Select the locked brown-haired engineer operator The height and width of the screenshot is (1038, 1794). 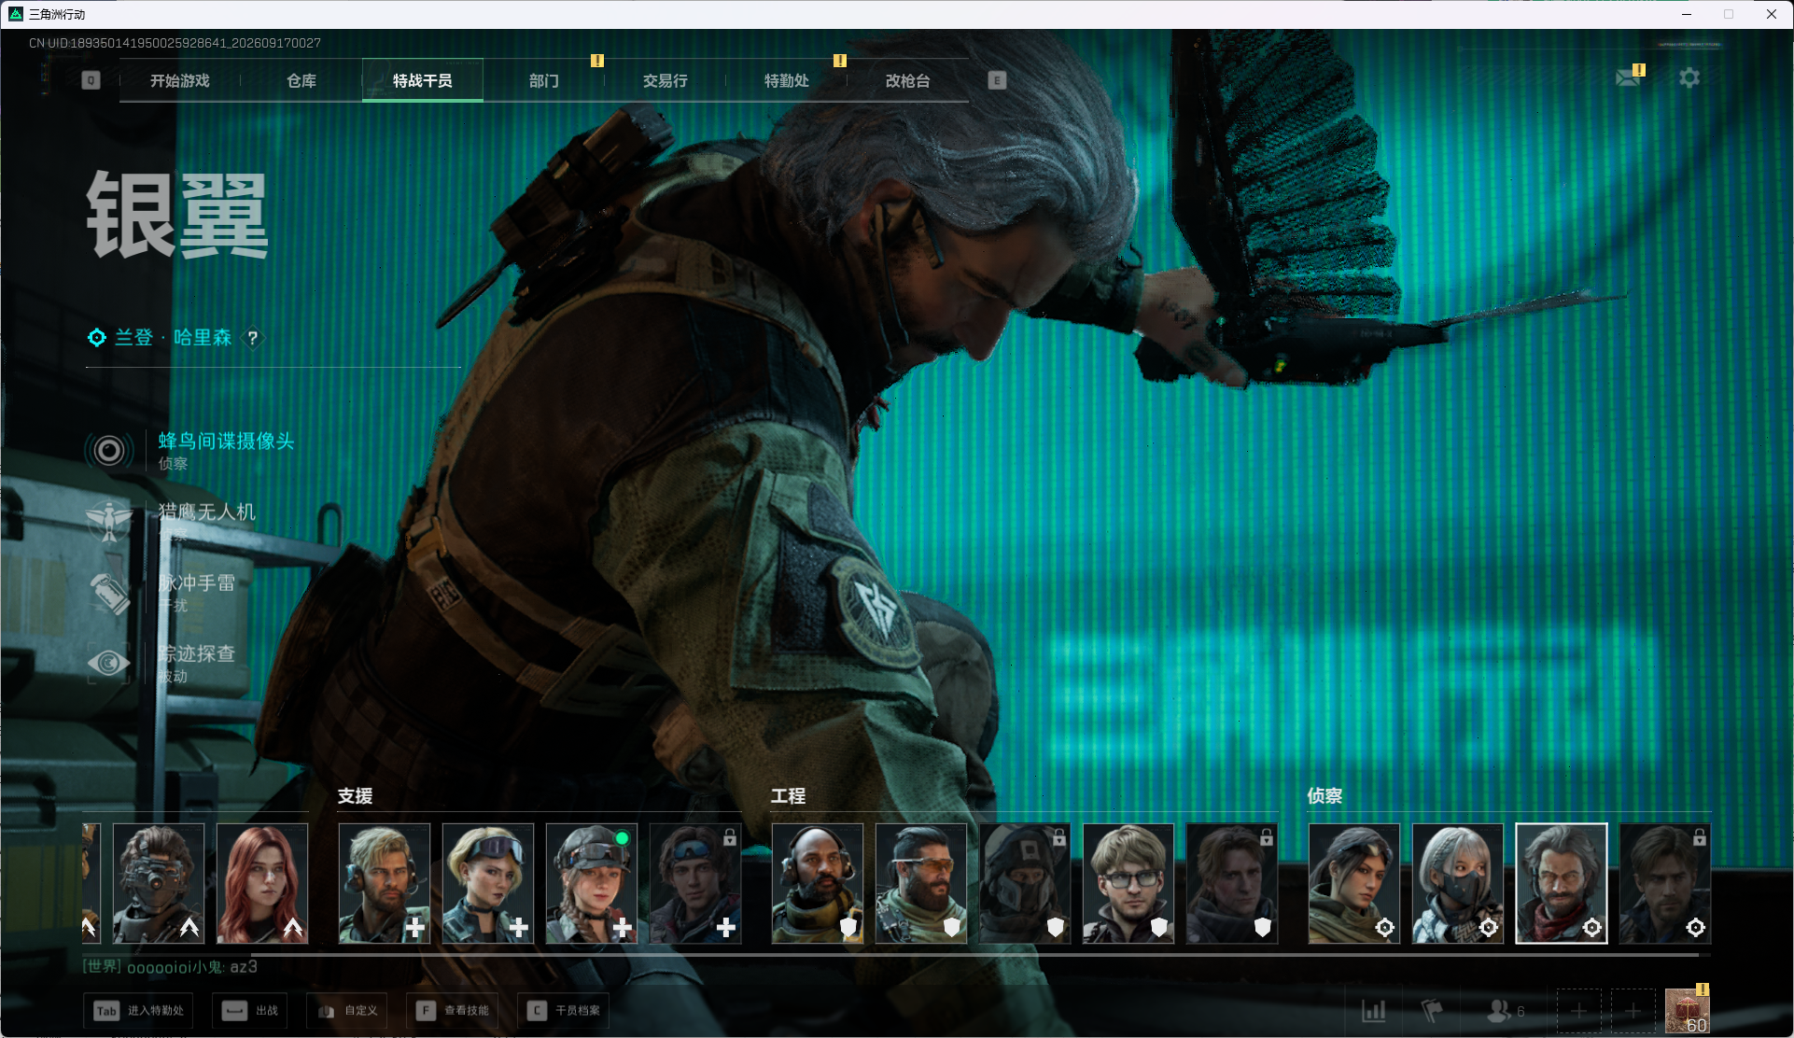click(x=1232, y=883)
